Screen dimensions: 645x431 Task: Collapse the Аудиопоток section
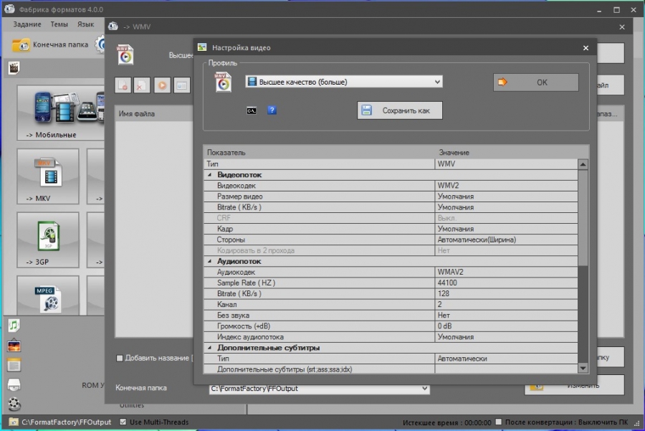click(209, 262)
